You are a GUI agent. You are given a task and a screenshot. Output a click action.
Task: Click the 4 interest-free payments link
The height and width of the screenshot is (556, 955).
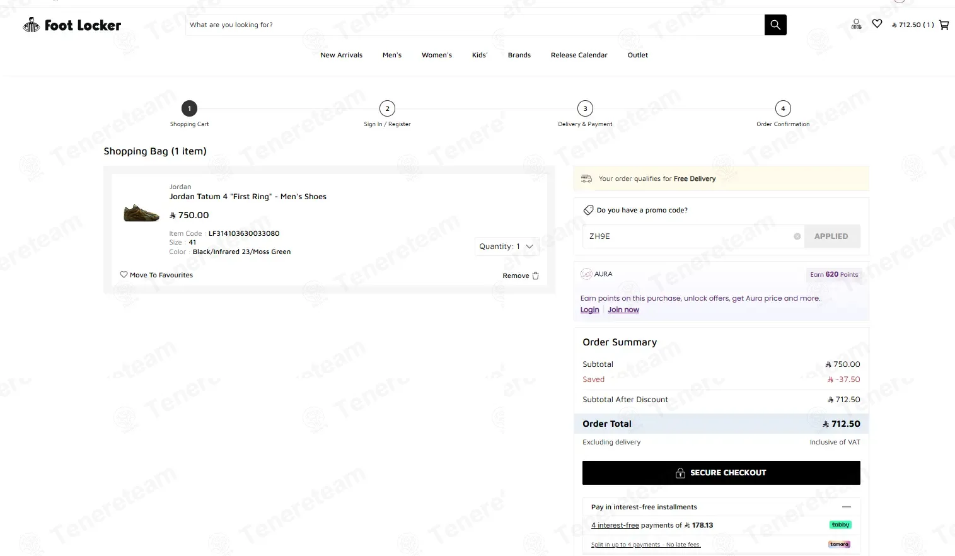[615, 525]
